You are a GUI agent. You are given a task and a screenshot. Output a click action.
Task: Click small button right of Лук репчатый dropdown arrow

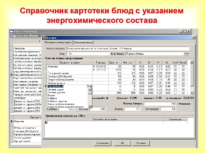pos(91,86)
